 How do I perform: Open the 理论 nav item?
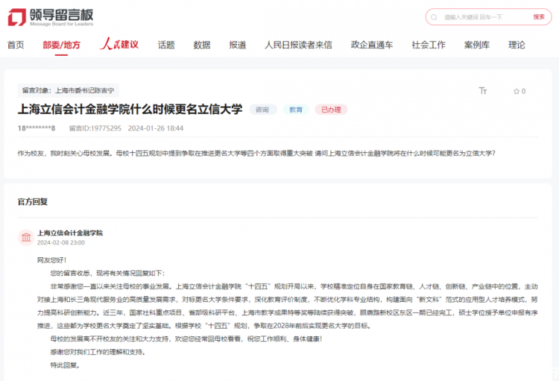(x=517, y=45)
